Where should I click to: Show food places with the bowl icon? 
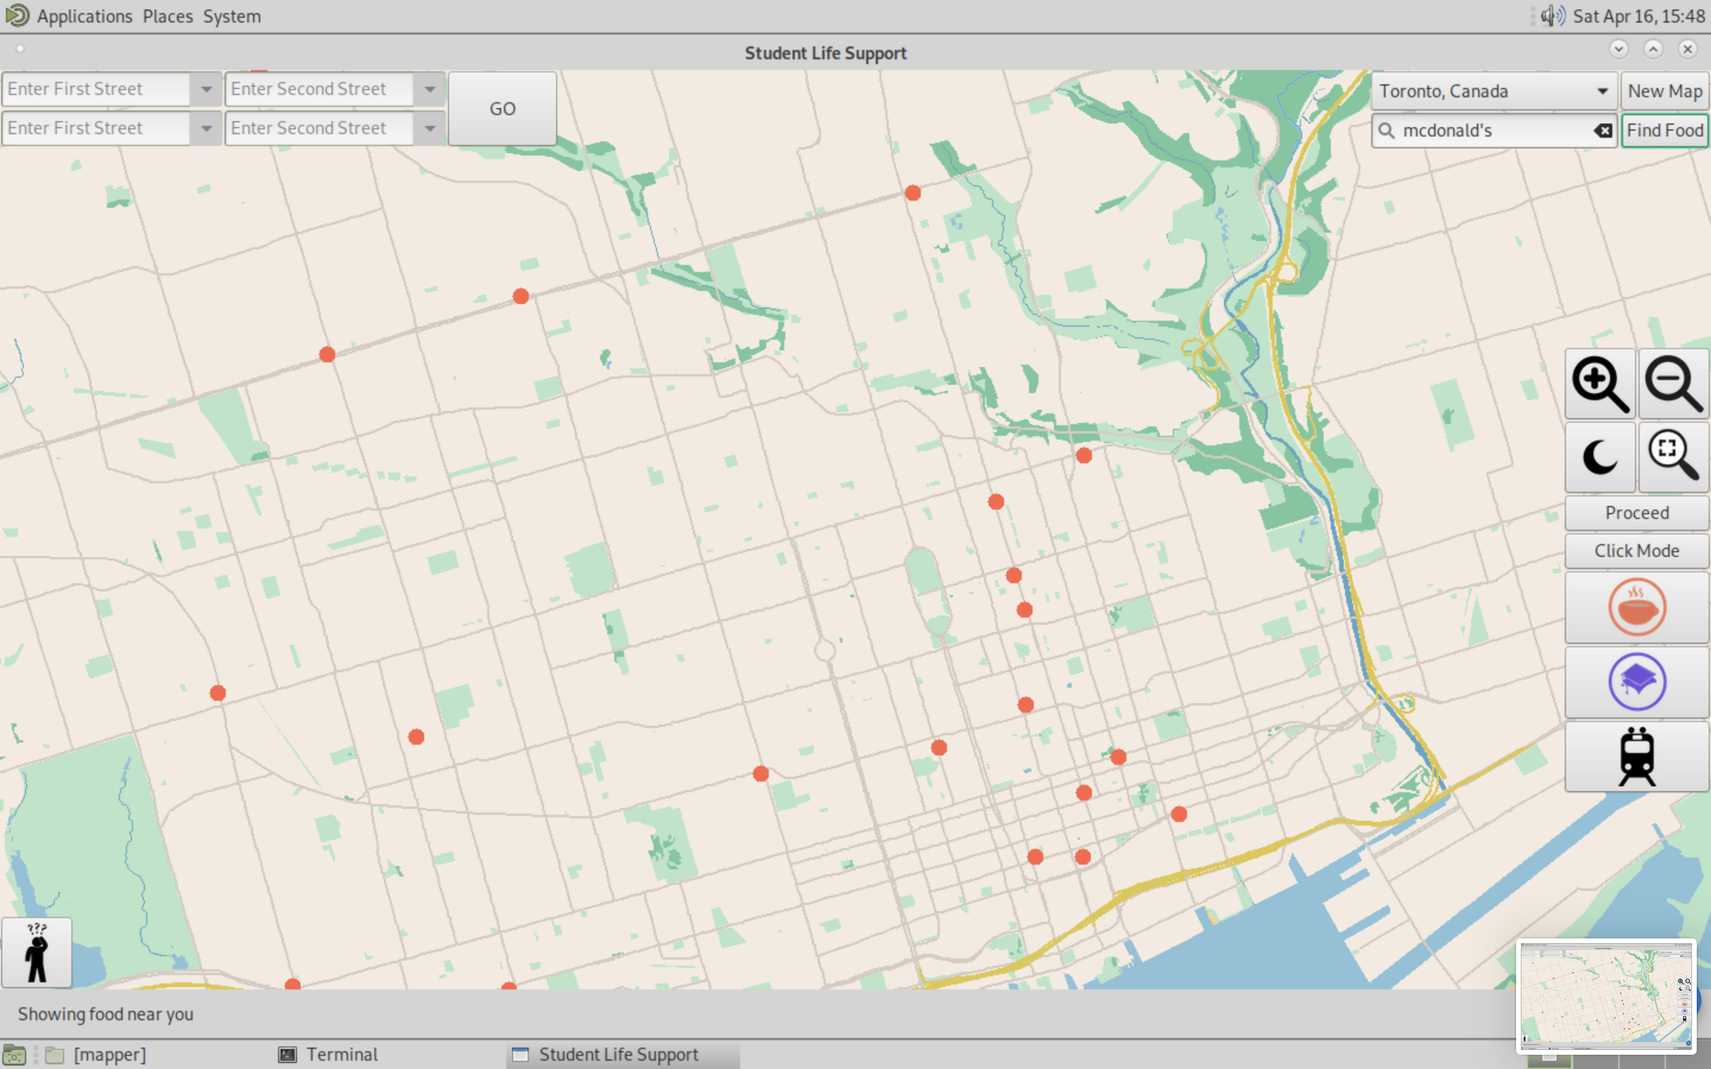1636,608
